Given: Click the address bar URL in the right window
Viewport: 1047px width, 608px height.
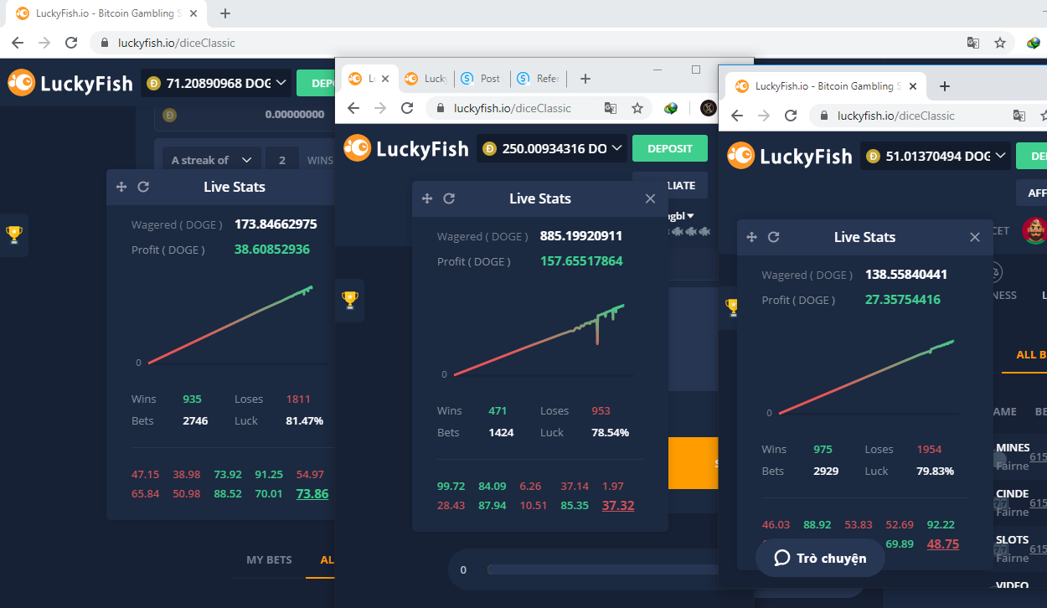Looking at the screenshot, I should pyautogui.click(x=895, y=116).
